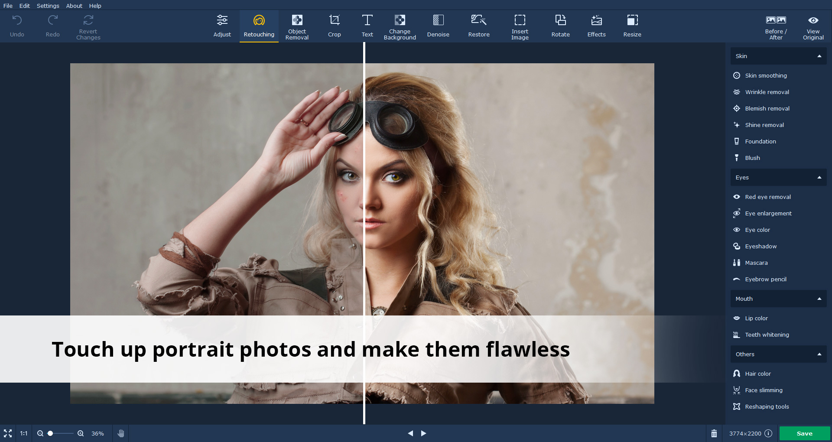
Task: Click the fit-to-screen icon
Action: coord(8,433)
